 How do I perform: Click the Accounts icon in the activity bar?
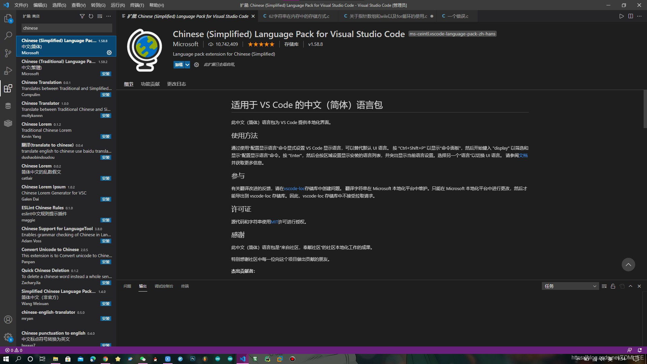coord(8,319)
